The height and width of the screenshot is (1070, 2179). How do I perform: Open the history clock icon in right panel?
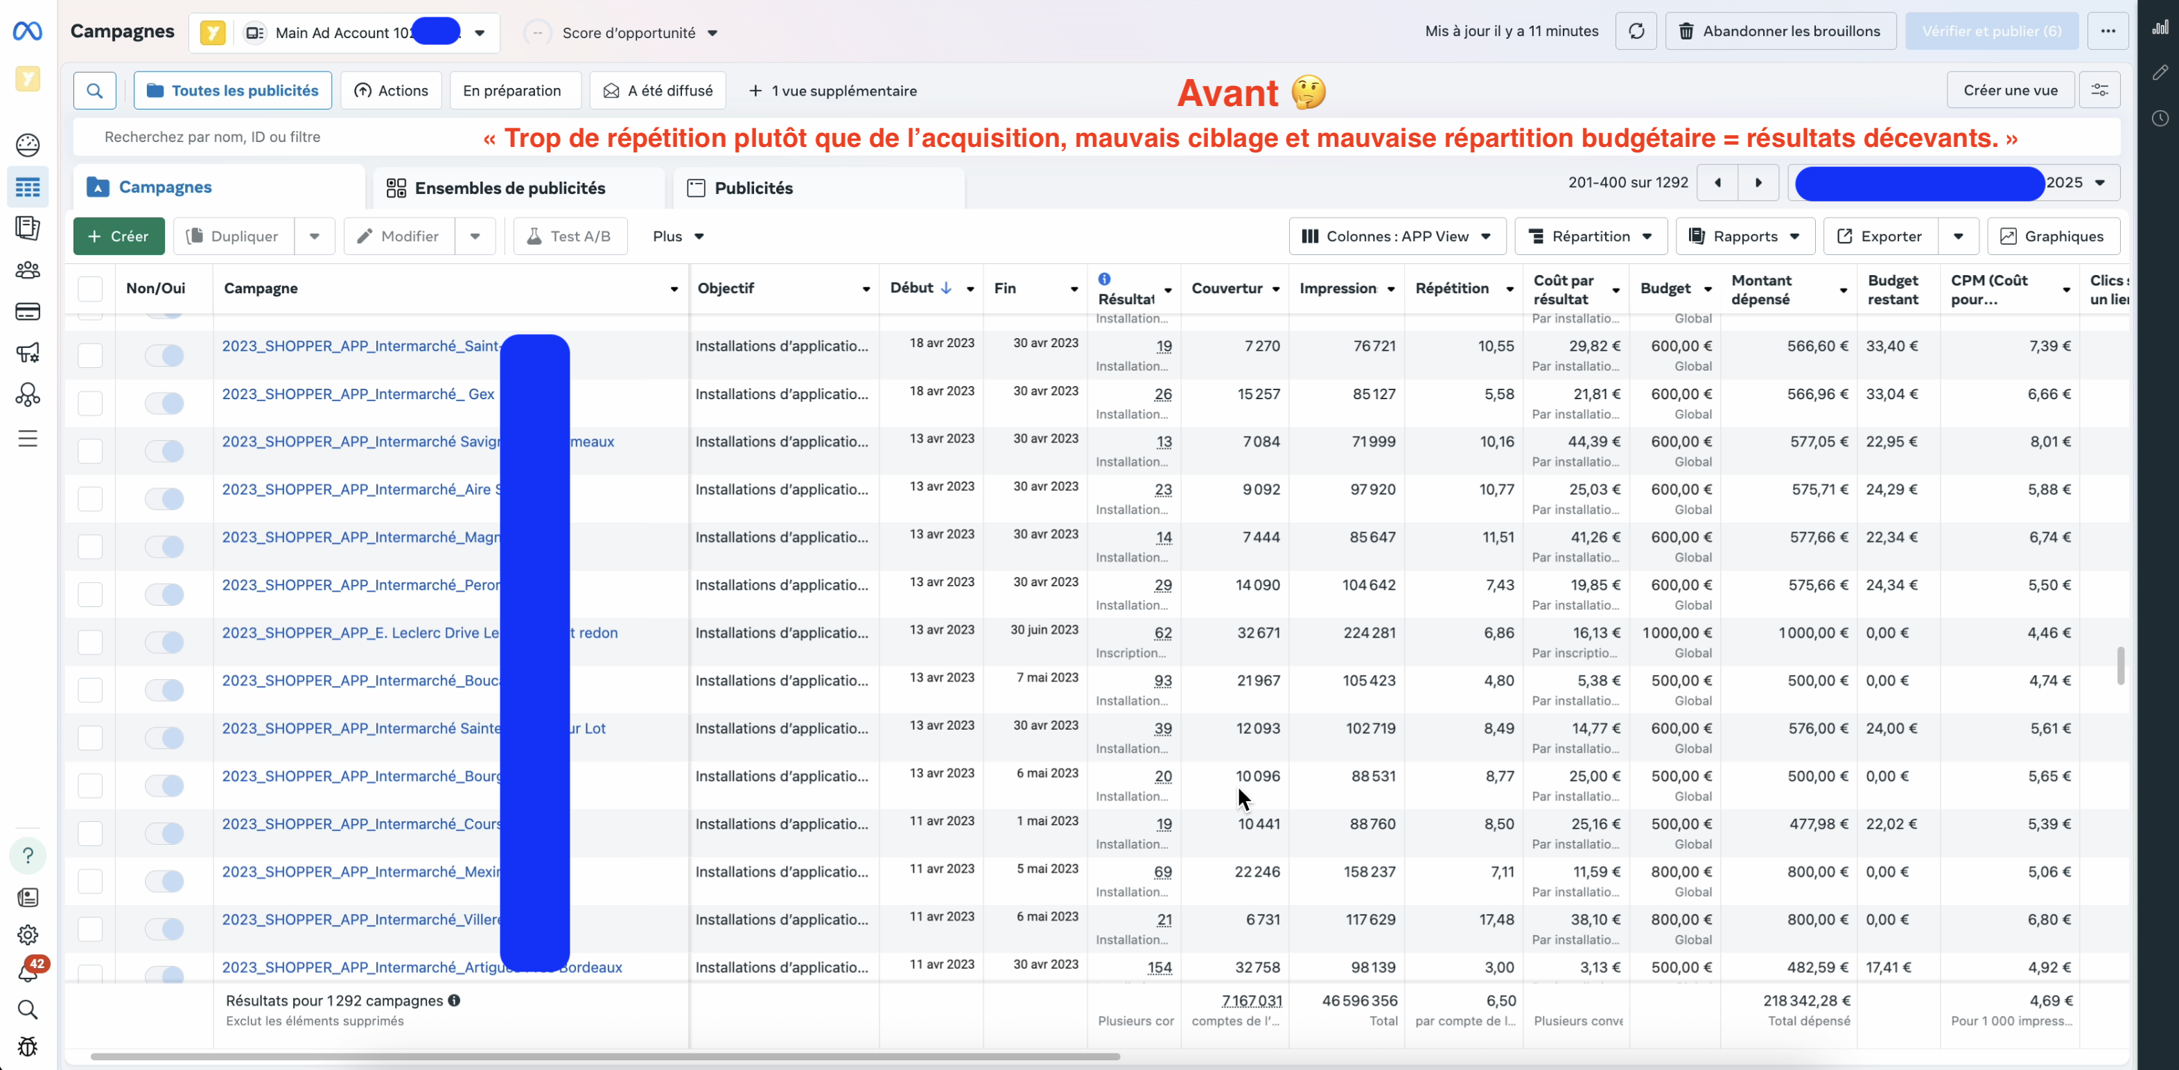coord(2160,119)
